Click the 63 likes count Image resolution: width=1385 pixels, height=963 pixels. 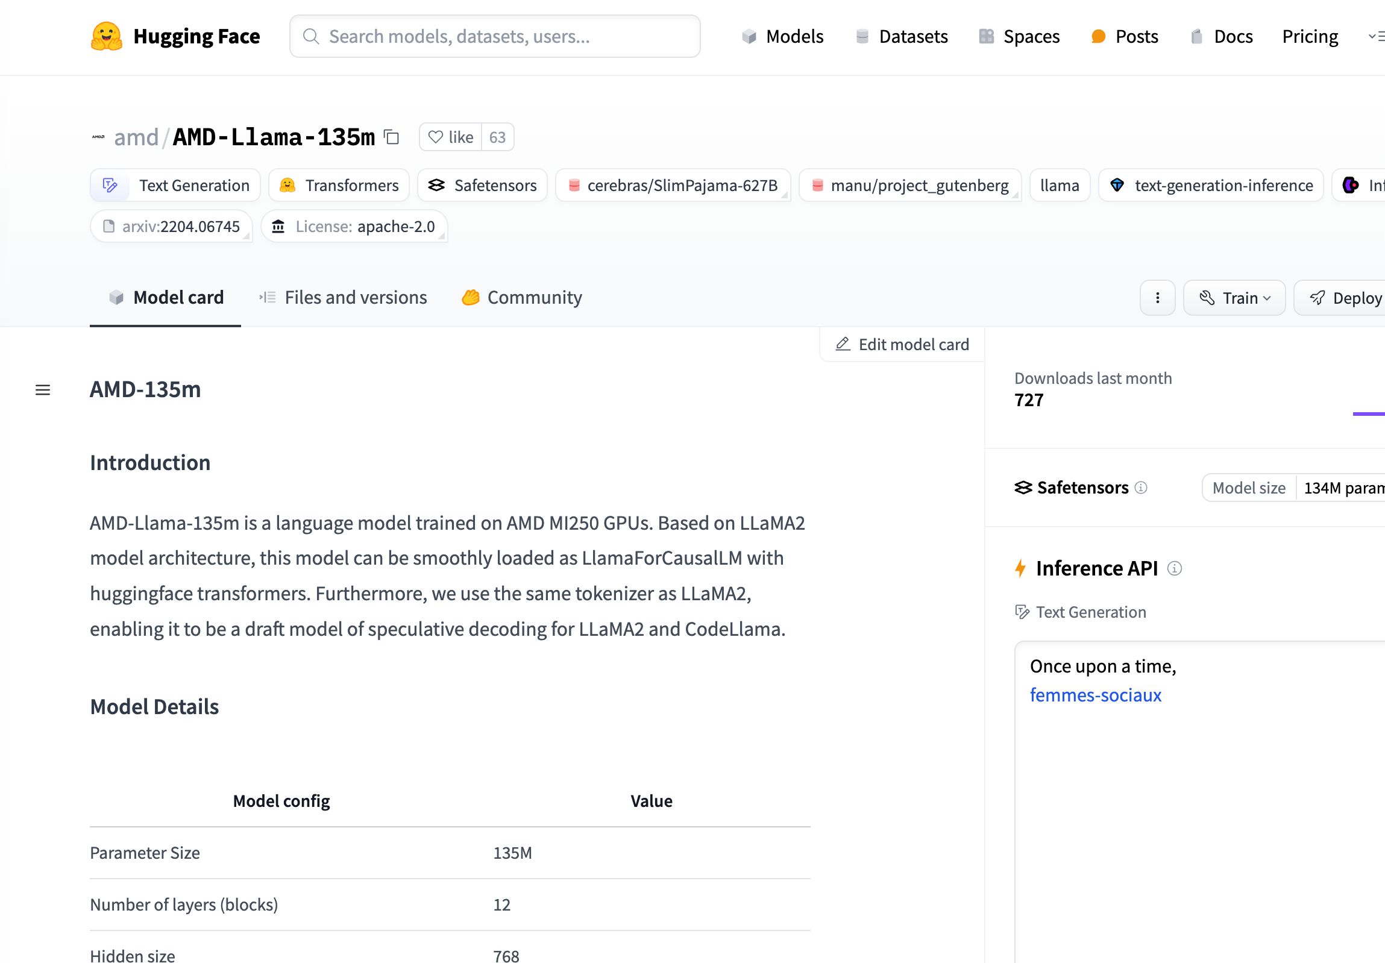click(x=498, y=137)
